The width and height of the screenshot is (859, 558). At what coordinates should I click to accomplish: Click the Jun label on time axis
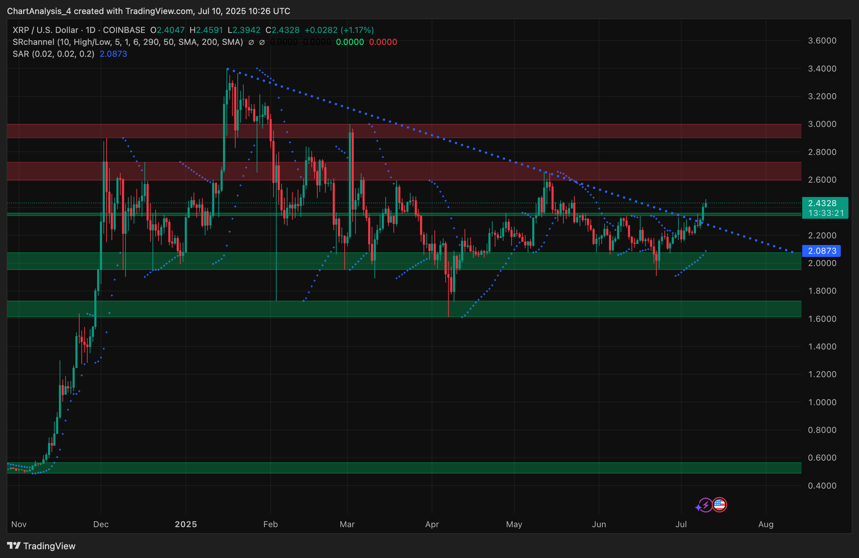click(599, 524)
